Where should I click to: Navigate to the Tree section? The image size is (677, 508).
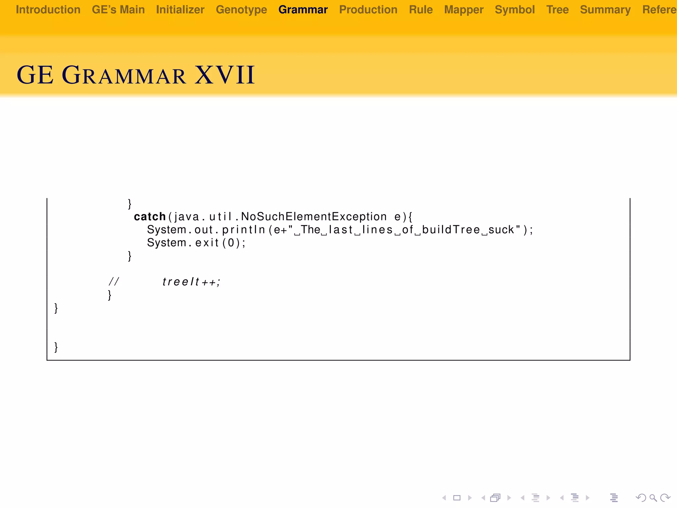click(557, 10)
